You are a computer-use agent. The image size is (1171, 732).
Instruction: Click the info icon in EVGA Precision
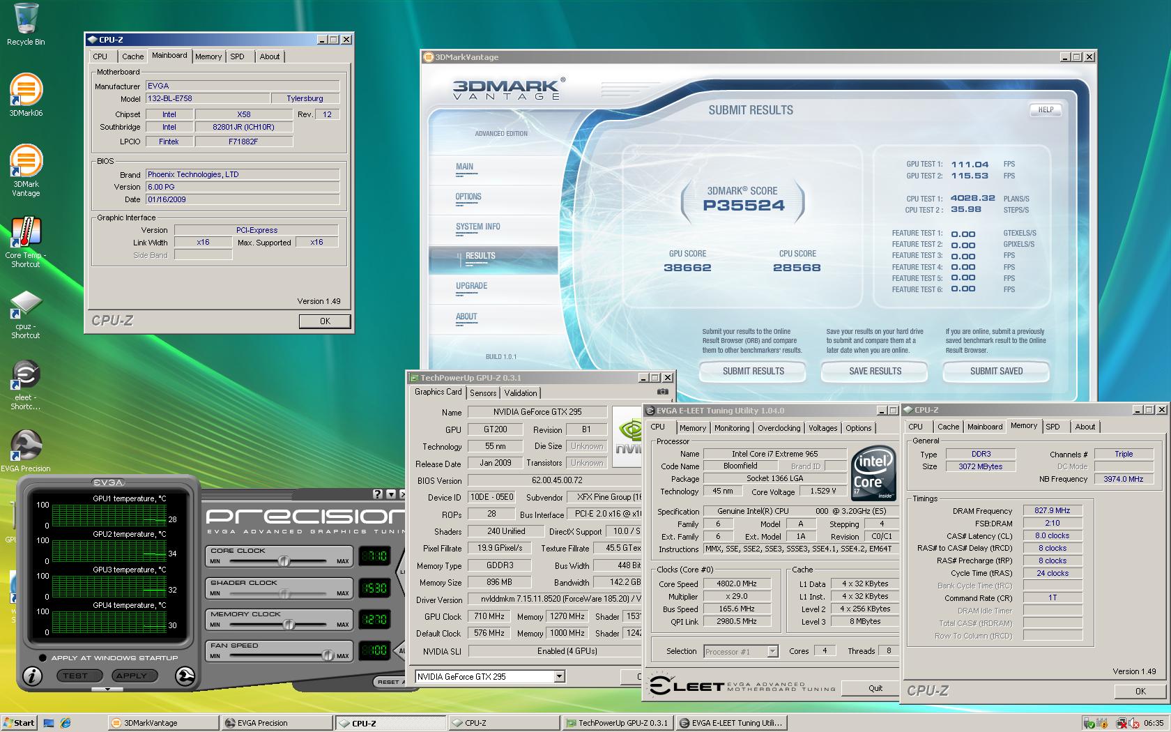coord(32,676)
